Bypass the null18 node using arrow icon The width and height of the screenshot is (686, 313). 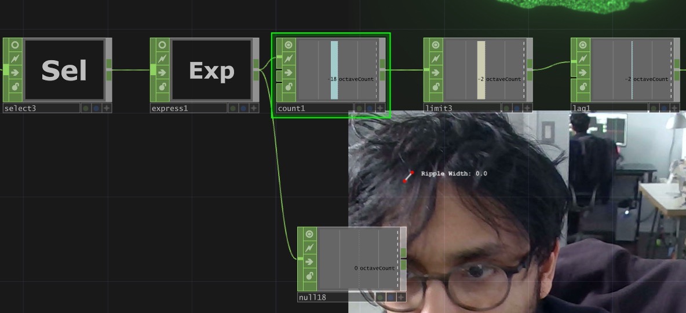click(x=309, y=262)
